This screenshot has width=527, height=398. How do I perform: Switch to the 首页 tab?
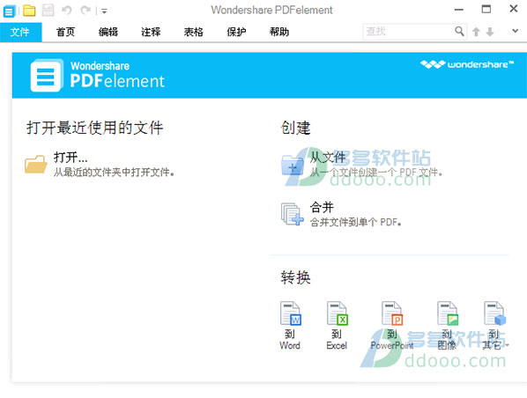click(65, 32)
